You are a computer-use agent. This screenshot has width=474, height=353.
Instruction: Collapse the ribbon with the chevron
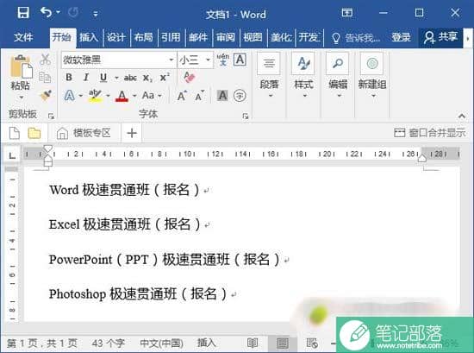point(462,116)
